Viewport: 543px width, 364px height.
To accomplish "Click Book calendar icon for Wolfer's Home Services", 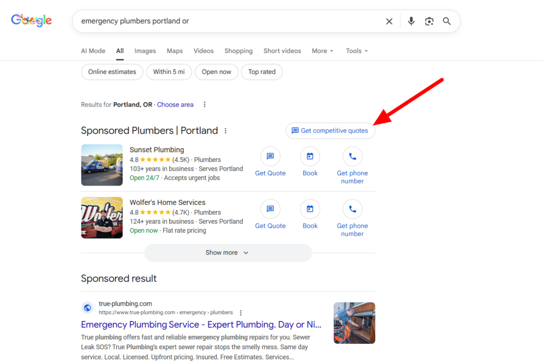I will (310, 209).
